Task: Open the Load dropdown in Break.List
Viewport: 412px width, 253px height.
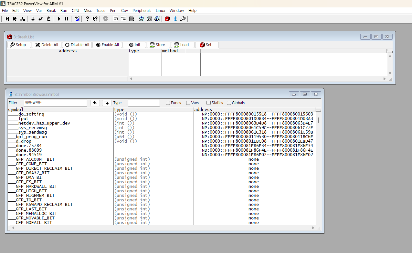Action: [x=183, y=45]
